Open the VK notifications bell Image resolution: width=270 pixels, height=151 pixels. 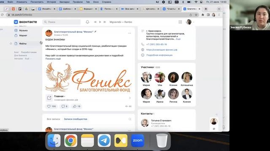[x=87, y=22]
